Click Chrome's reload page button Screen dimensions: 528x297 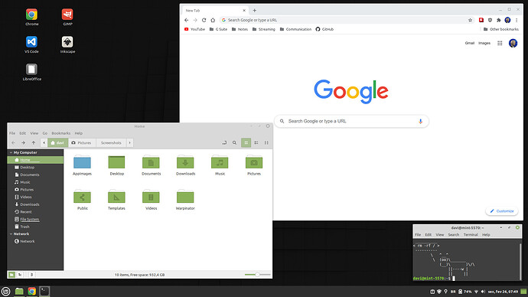[x=204, y=20]
